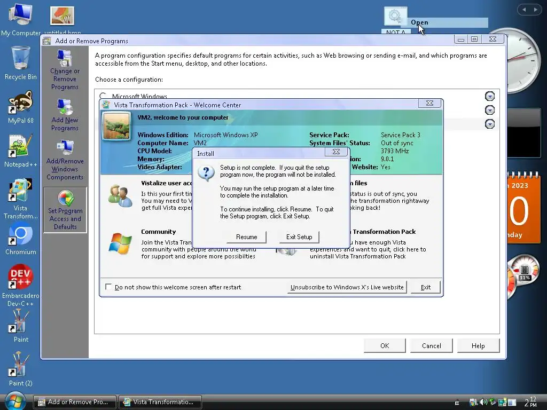Expand the second configuration chevron
This screenshot has width=547, height=410.
(x=490, y=110)
